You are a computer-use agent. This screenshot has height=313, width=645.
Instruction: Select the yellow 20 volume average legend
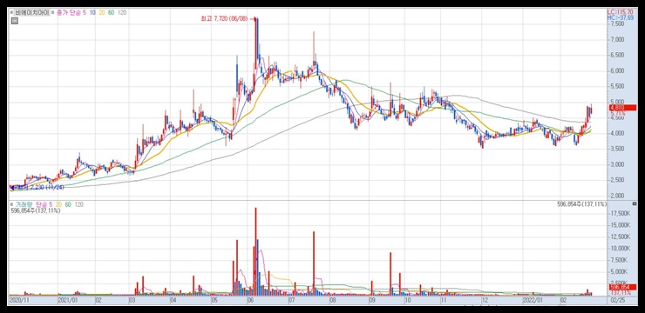pyautogui.click(x=58, y=204)
